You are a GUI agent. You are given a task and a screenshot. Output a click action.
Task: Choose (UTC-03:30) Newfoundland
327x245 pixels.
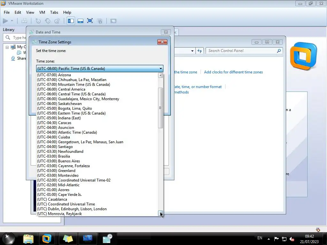[x=97, y=152]
